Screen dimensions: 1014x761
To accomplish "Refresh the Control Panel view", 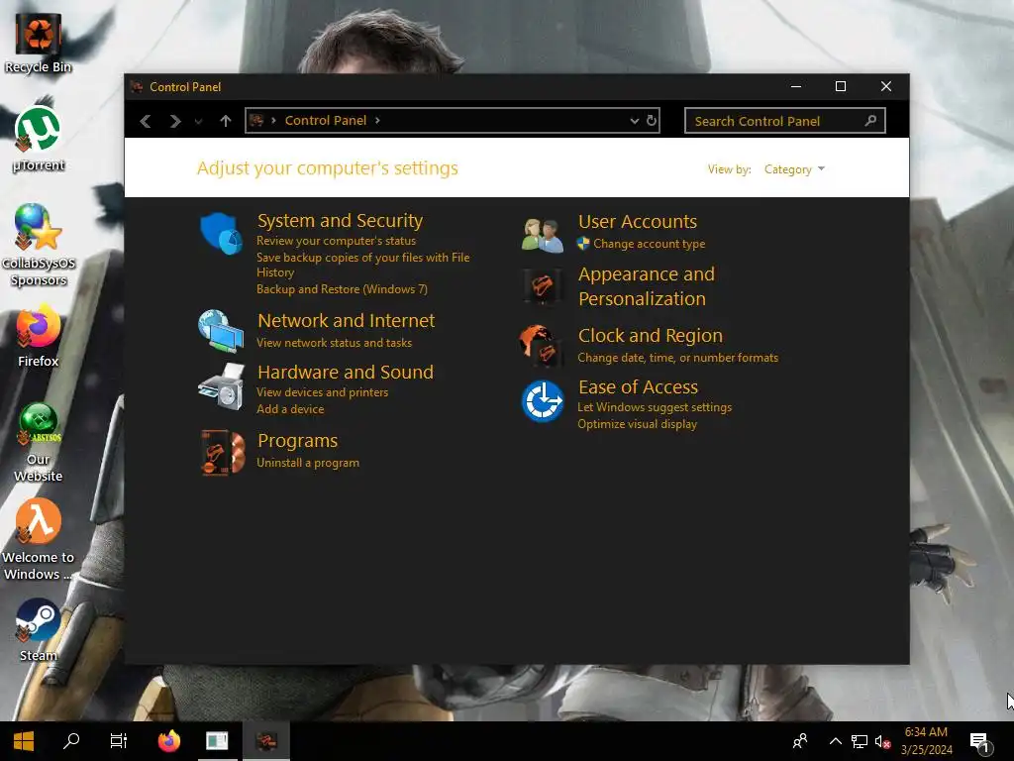I will pyautogui.click(x=652, y=120).
